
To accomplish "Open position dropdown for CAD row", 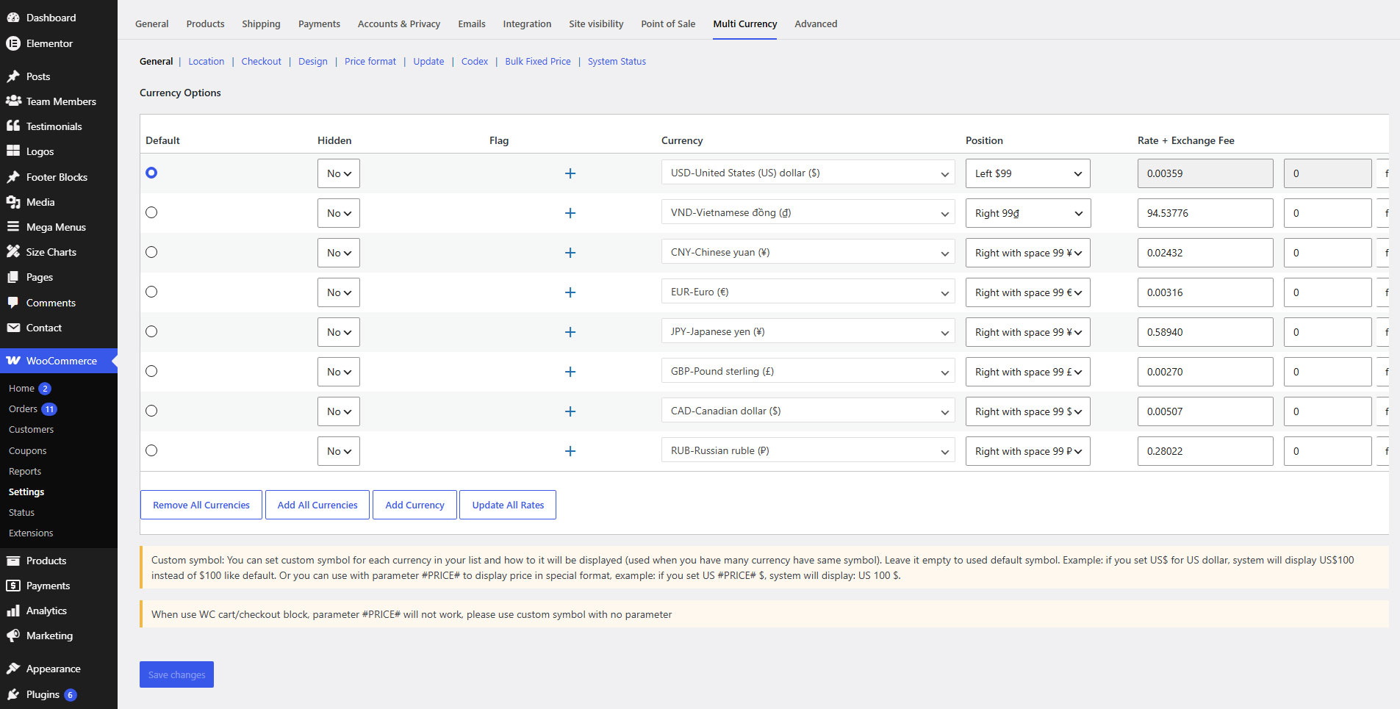I will [x=1027, y=411].
